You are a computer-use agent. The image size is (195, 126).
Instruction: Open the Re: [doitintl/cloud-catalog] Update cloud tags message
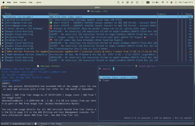97,20
